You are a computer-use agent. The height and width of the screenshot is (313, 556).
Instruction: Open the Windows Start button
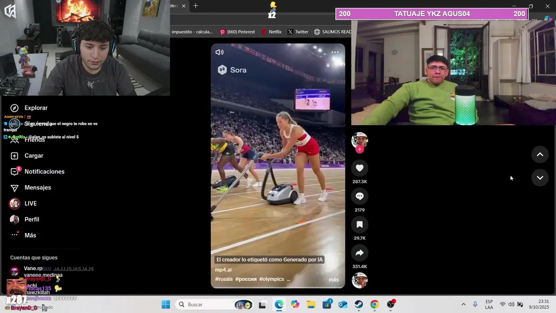pyautogui.click(x=166, y=304)
